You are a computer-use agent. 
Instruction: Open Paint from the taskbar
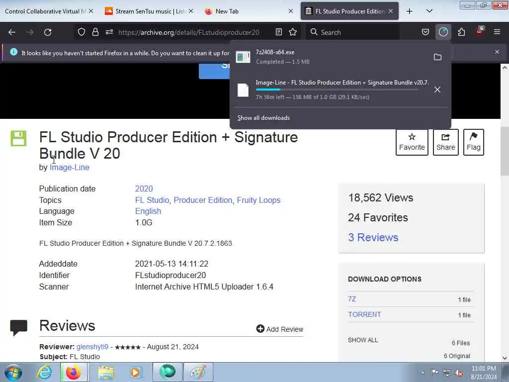pyautogui.click(x=198, y=372)
